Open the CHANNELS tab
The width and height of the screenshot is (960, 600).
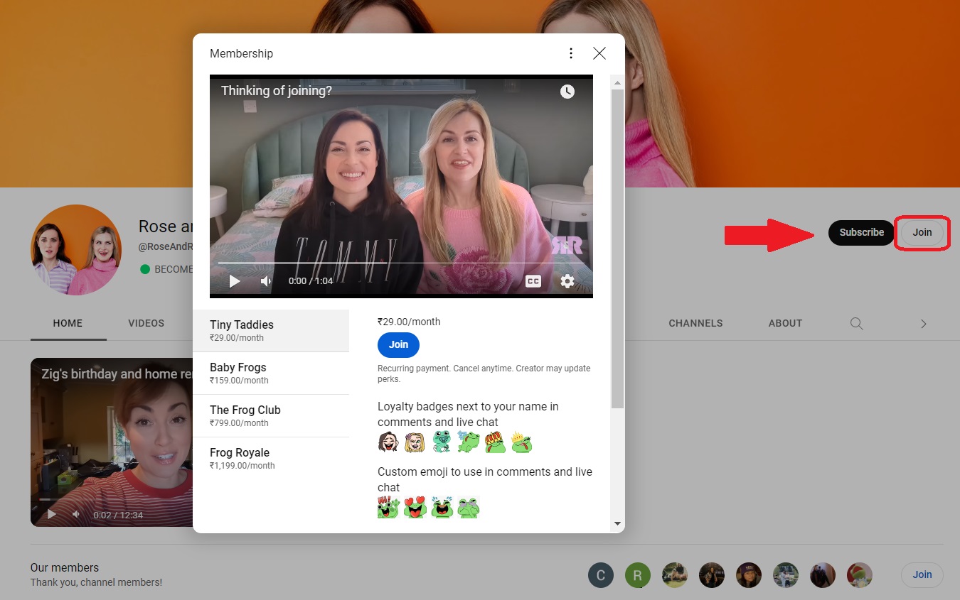(x=695, y=323)
